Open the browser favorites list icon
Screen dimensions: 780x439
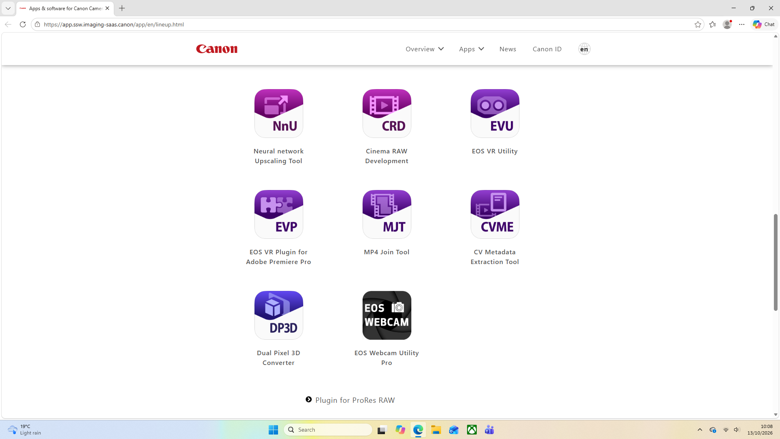tap(713, 24)
